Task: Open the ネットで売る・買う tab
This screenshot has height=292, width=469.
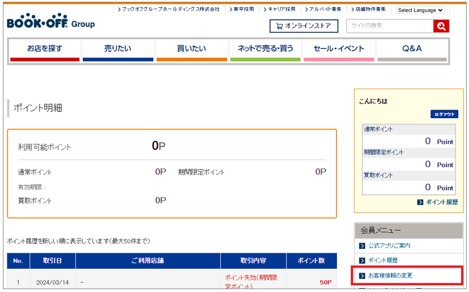Action: (x=265, y=49)
